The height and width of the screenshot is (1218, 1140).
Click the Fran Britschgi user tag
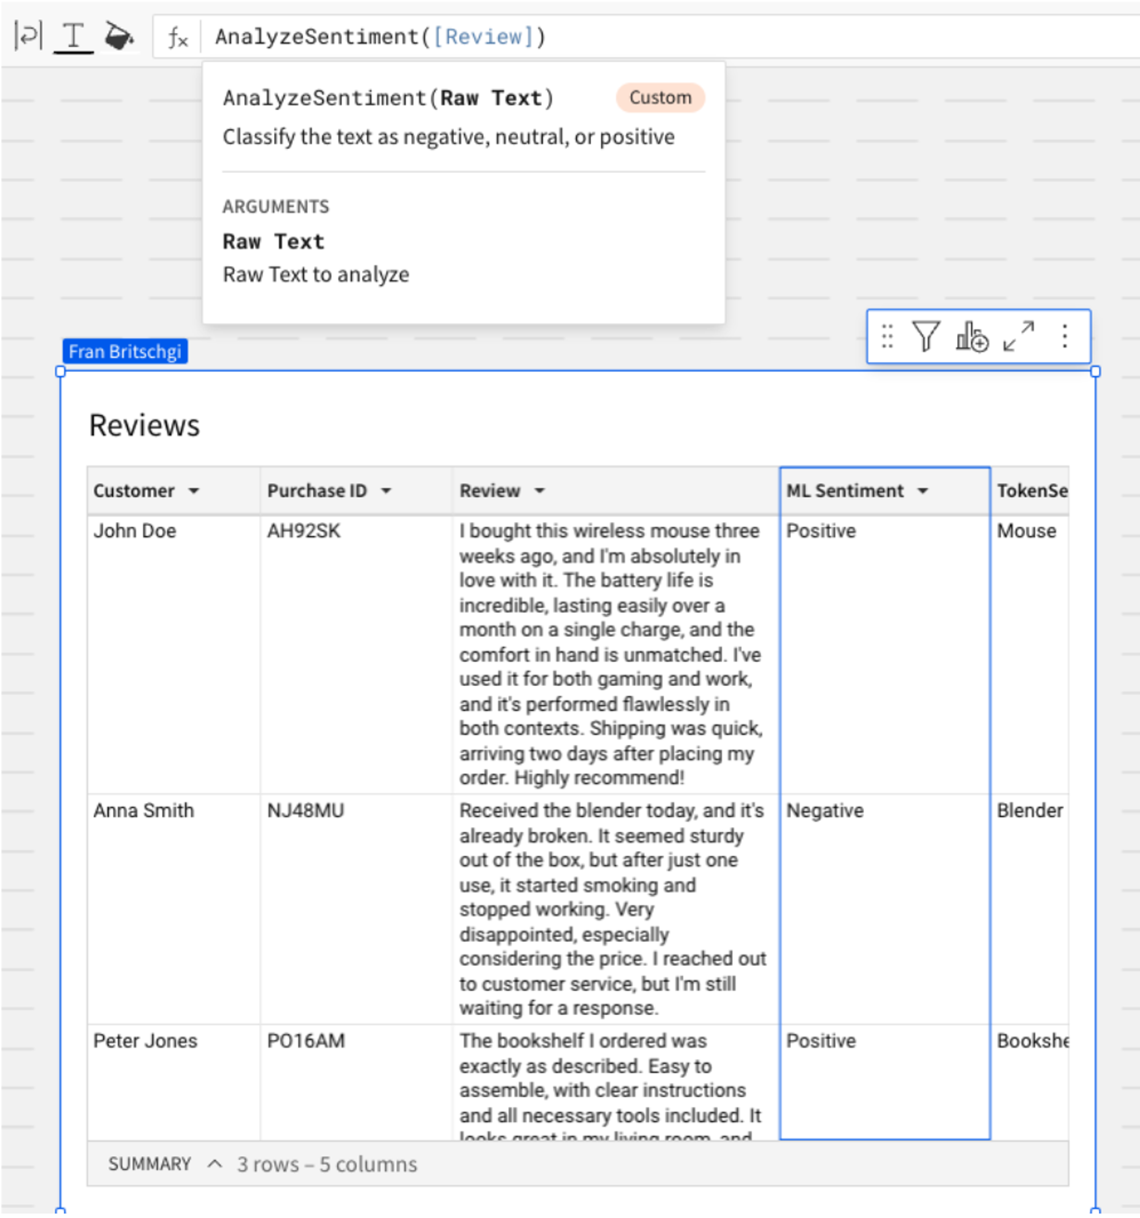[125, 351]
